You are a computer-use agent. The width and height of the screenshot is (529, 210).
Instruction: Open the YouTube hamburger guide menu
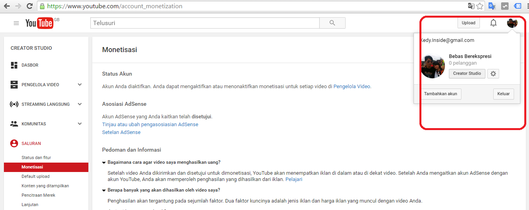point(16,23)
